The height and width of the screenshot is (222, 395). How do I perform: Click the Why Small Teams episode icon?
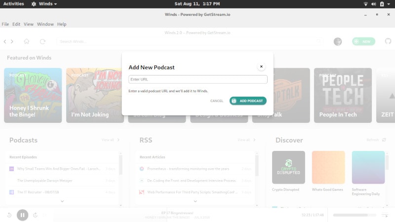click(x=11, y=169)
